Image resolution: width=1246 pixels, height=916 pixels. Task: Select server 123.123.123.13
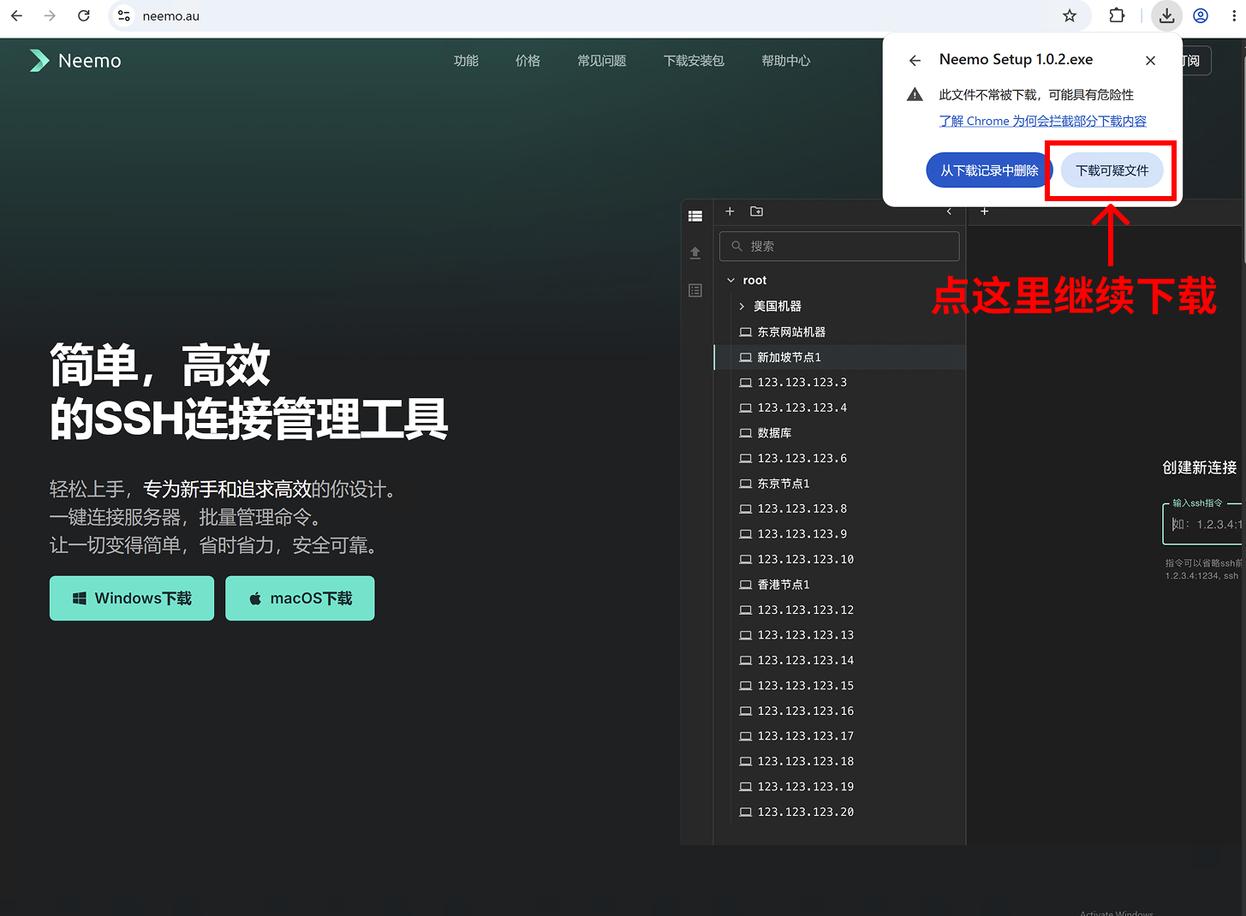(x=840, y=635)
